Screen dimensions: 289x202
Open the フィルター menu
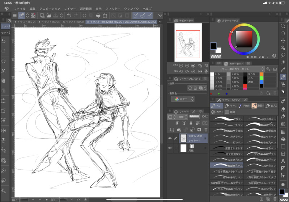[113, 9]
